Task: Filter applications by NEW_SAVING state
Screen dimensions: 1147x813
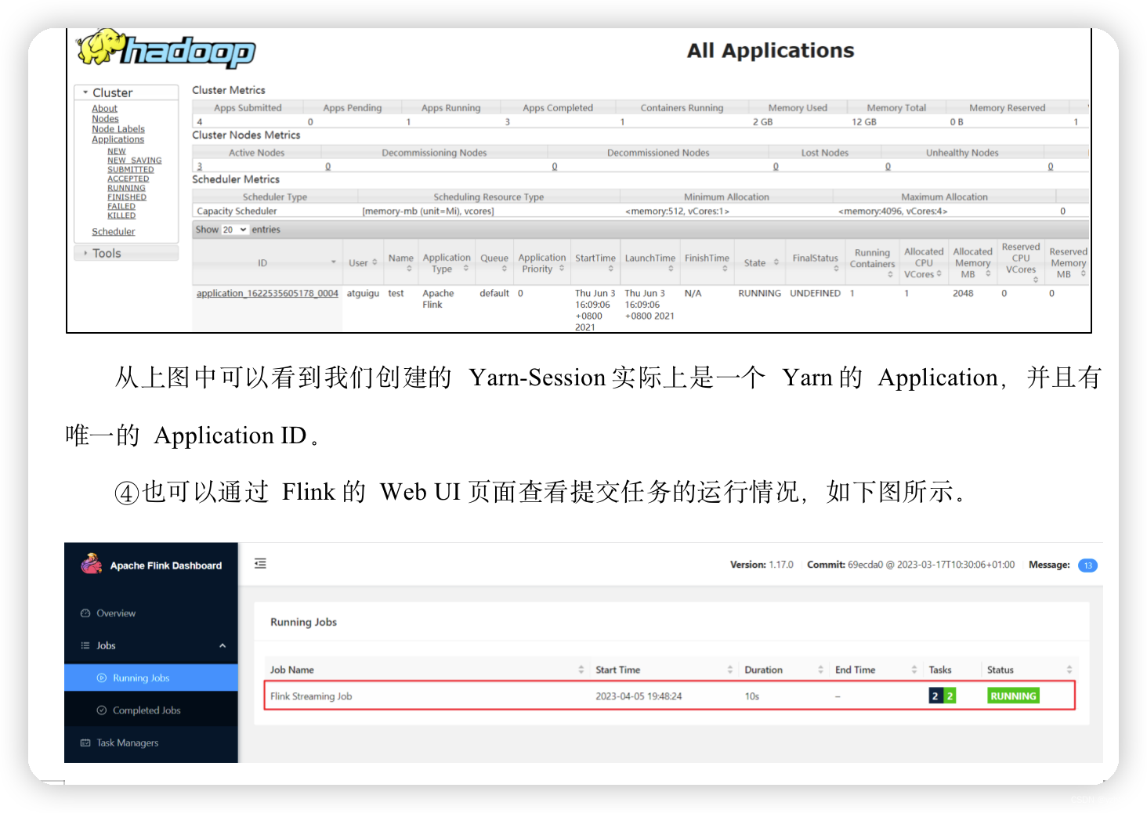Action: pos(135,161)
